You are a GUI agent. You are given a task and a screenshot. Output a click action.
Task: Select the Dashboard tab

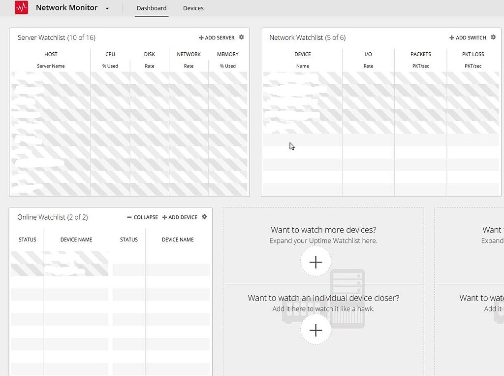pos(152,8)
